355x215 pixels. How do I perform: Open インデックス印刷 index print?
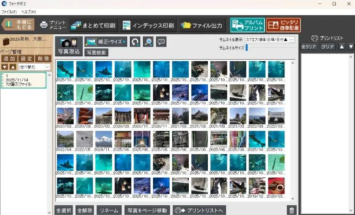pos(148,25)
